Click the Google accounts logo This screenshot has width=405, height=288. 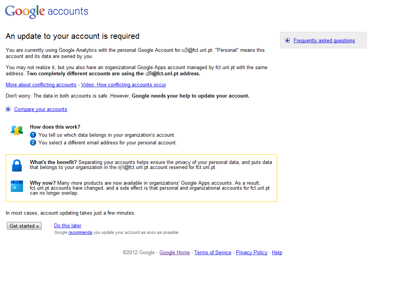pyautogui.click(x=46, y=11)
